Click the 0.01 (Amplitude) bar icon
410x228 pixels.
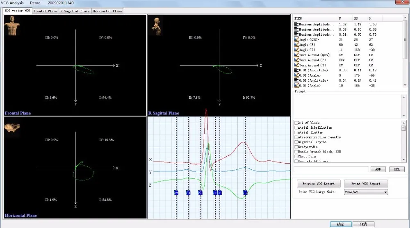click(x=296, y=70)
